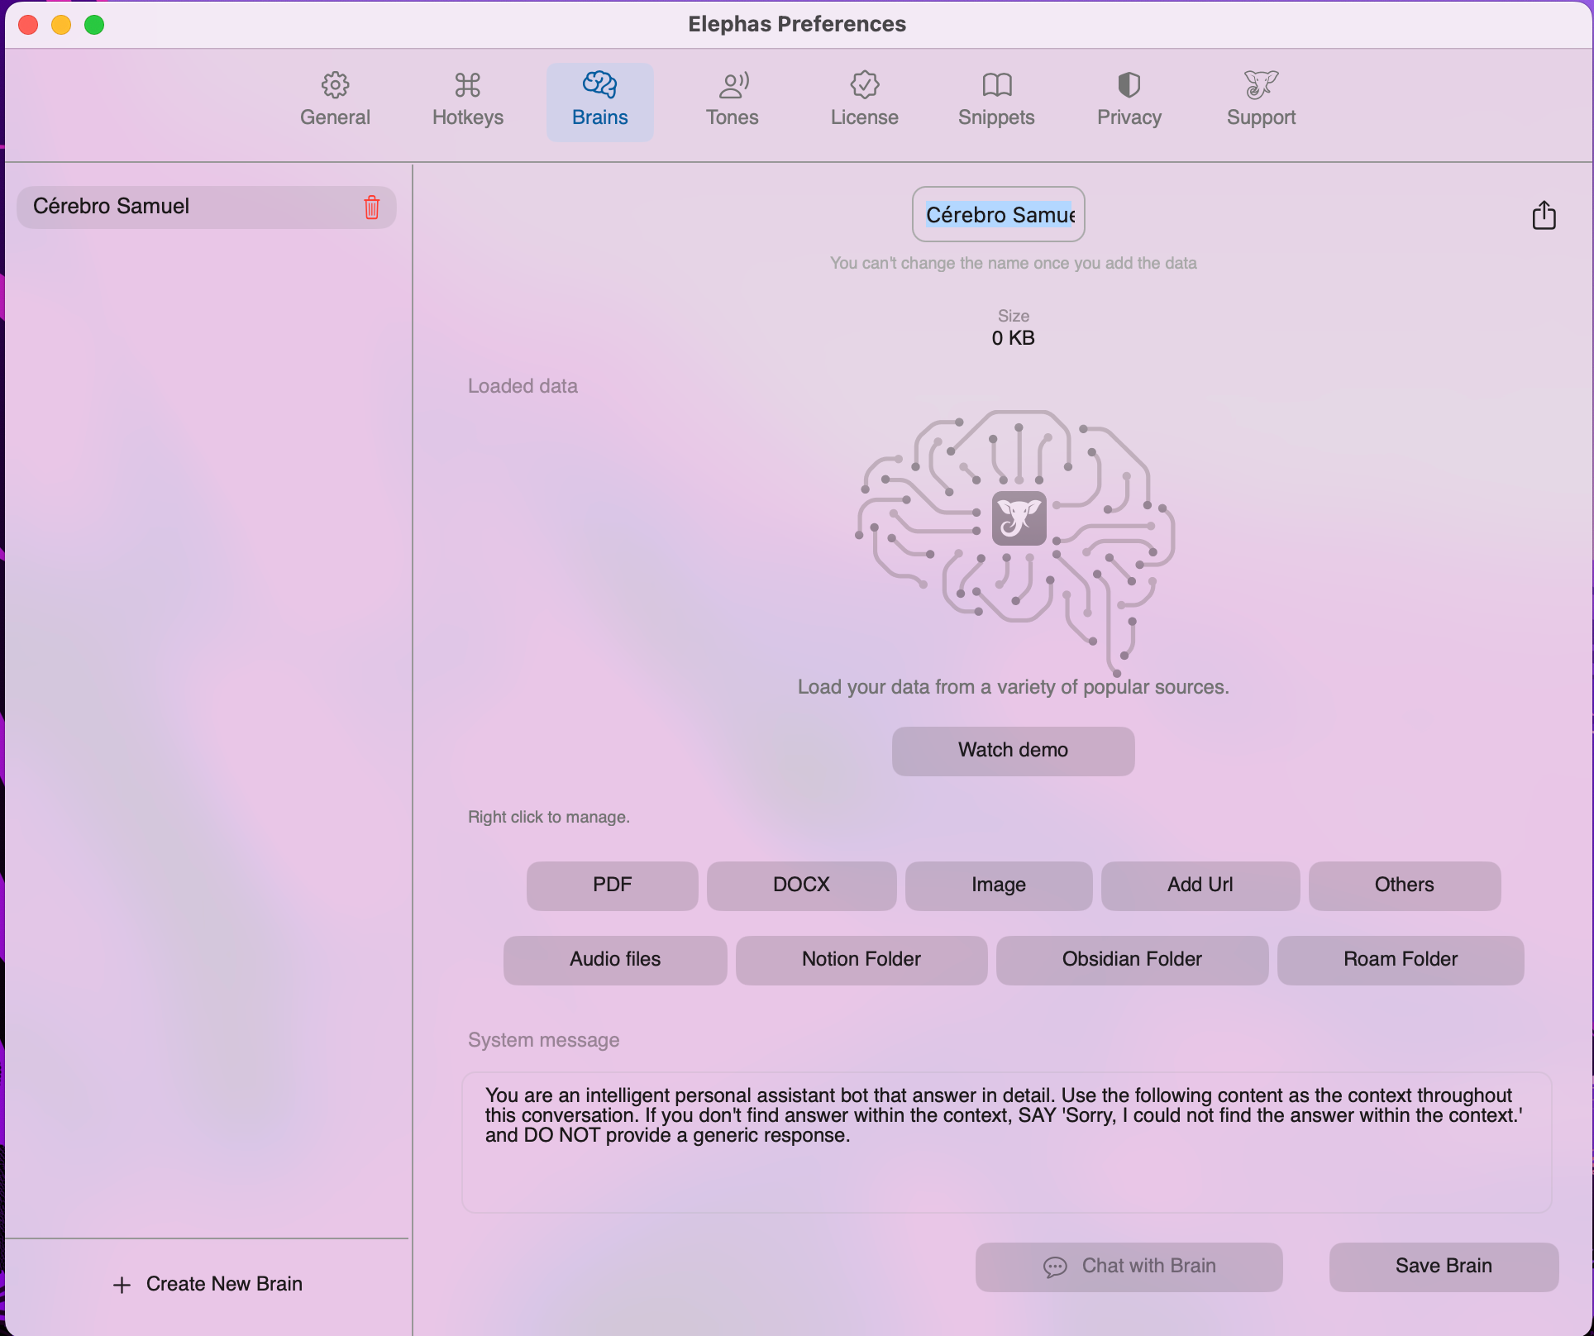Go to the License badge icon tab
Screen dimensions: 1594x1336
pos(864,99)
